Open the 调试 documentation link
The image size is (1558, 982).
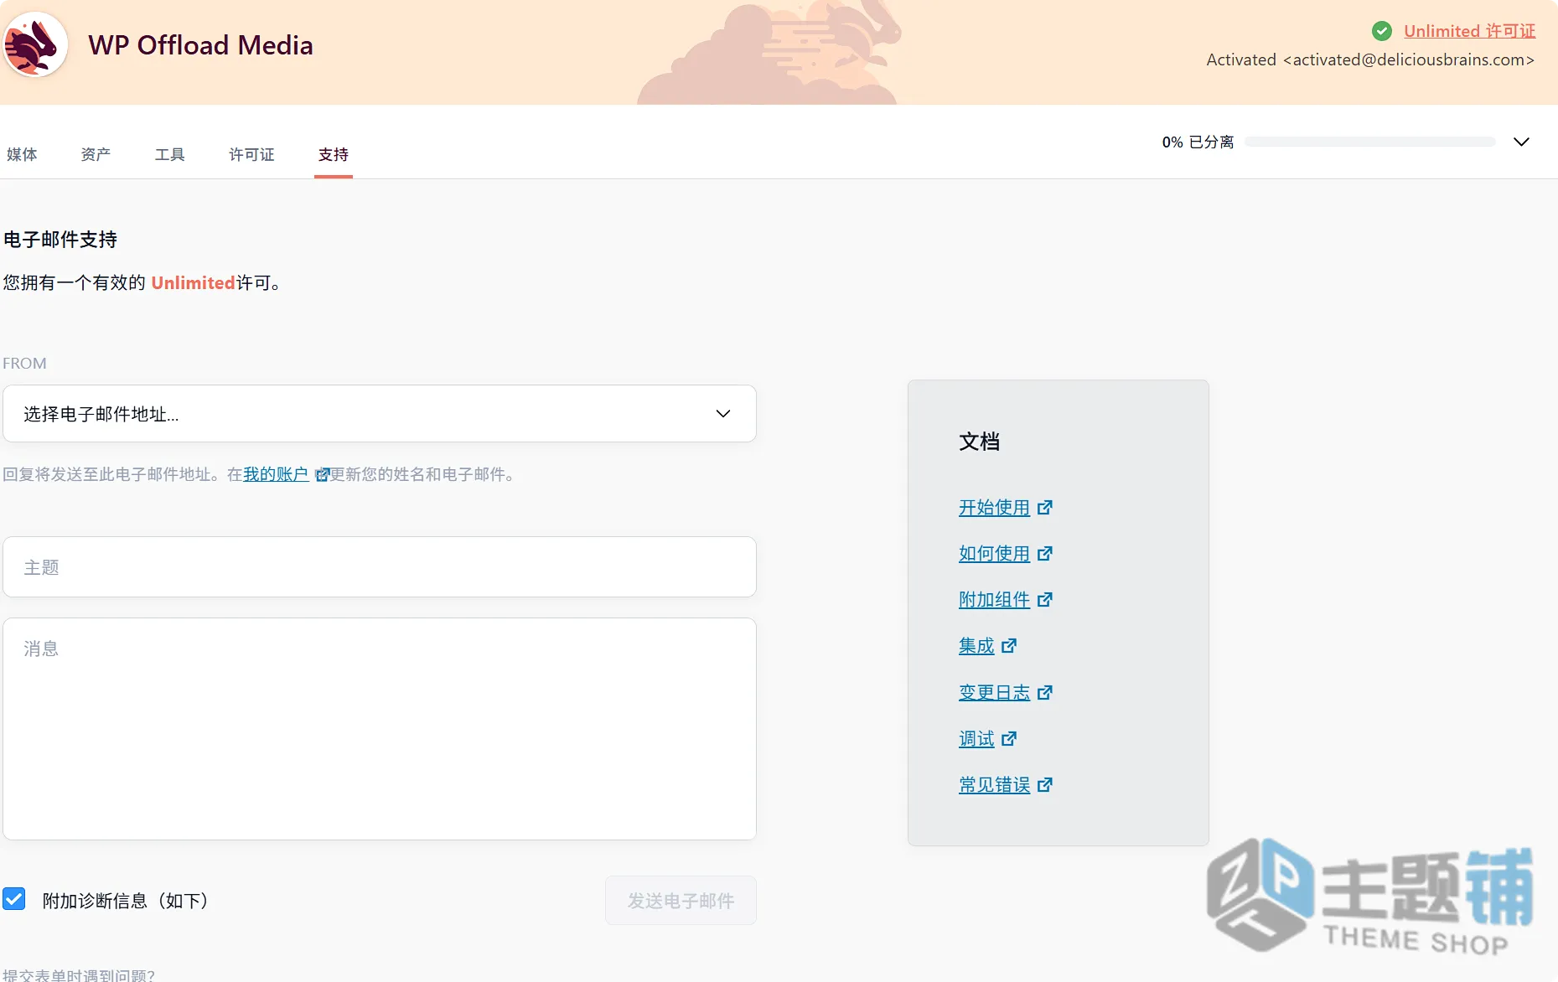click(976, 738)
